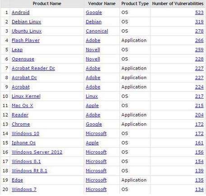Screen dimensions: 206x196
Task: Open the Opensuse product link
Action: tap(23, 59)
